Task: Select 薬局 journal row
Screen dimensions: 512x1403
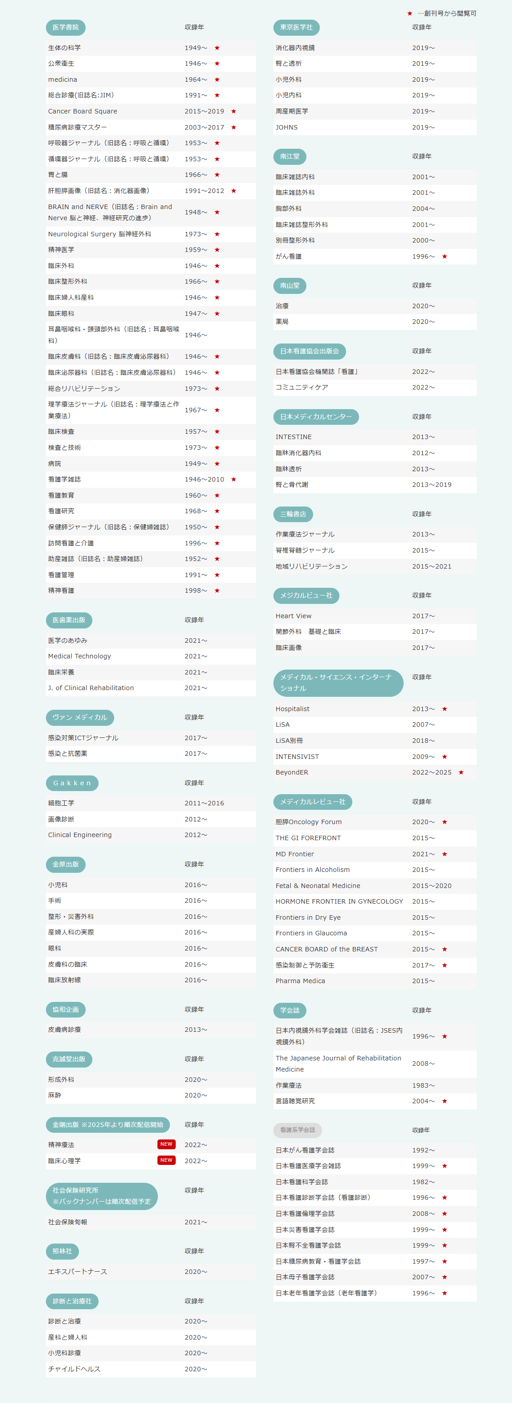Action: coord(375,322)
